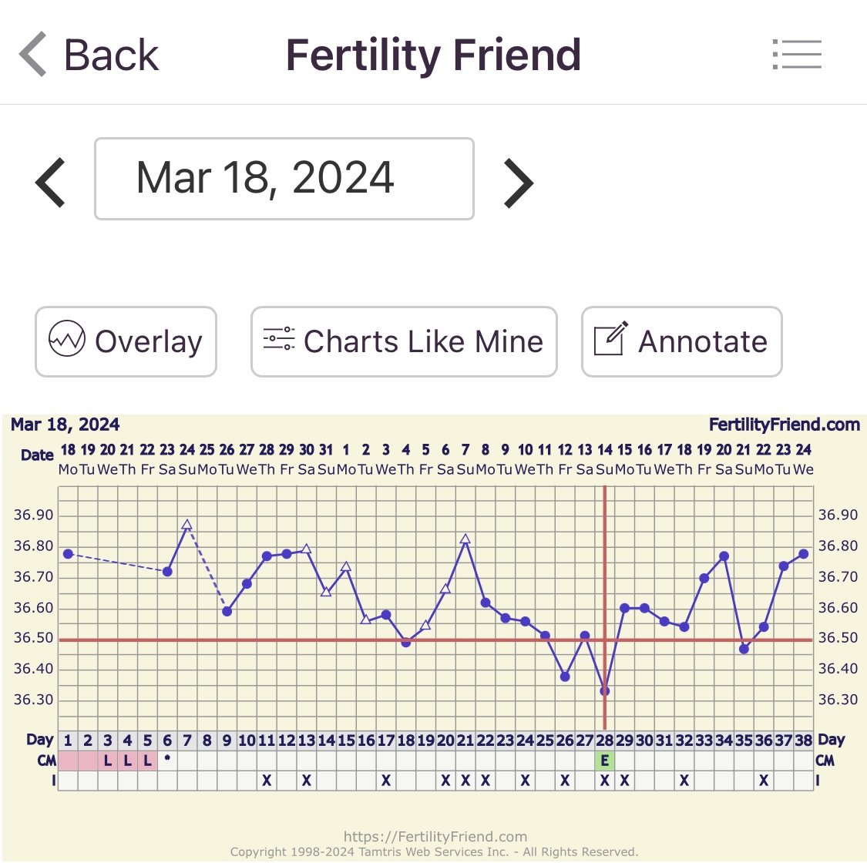Open the hamburger list menu icon

pyautogui.click(x=797, y=55)
